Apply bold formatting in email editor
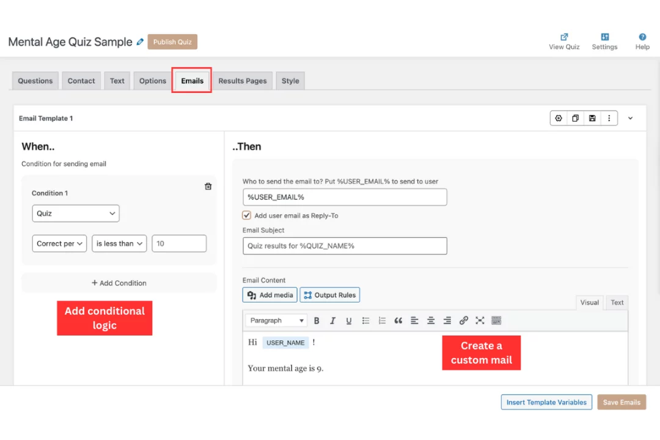 point(317,320)
